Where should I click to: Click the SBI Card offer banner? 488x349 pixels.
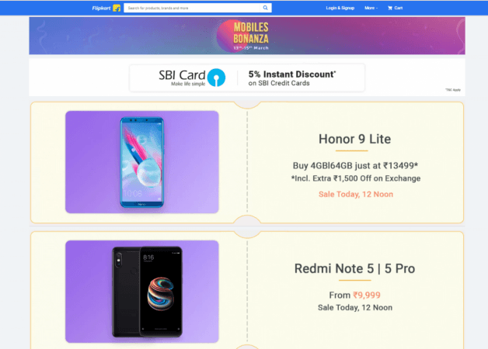[247, 78]
